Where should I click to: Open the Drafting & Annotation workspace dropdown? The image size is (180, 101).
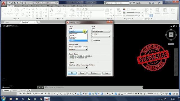[45, 3]
